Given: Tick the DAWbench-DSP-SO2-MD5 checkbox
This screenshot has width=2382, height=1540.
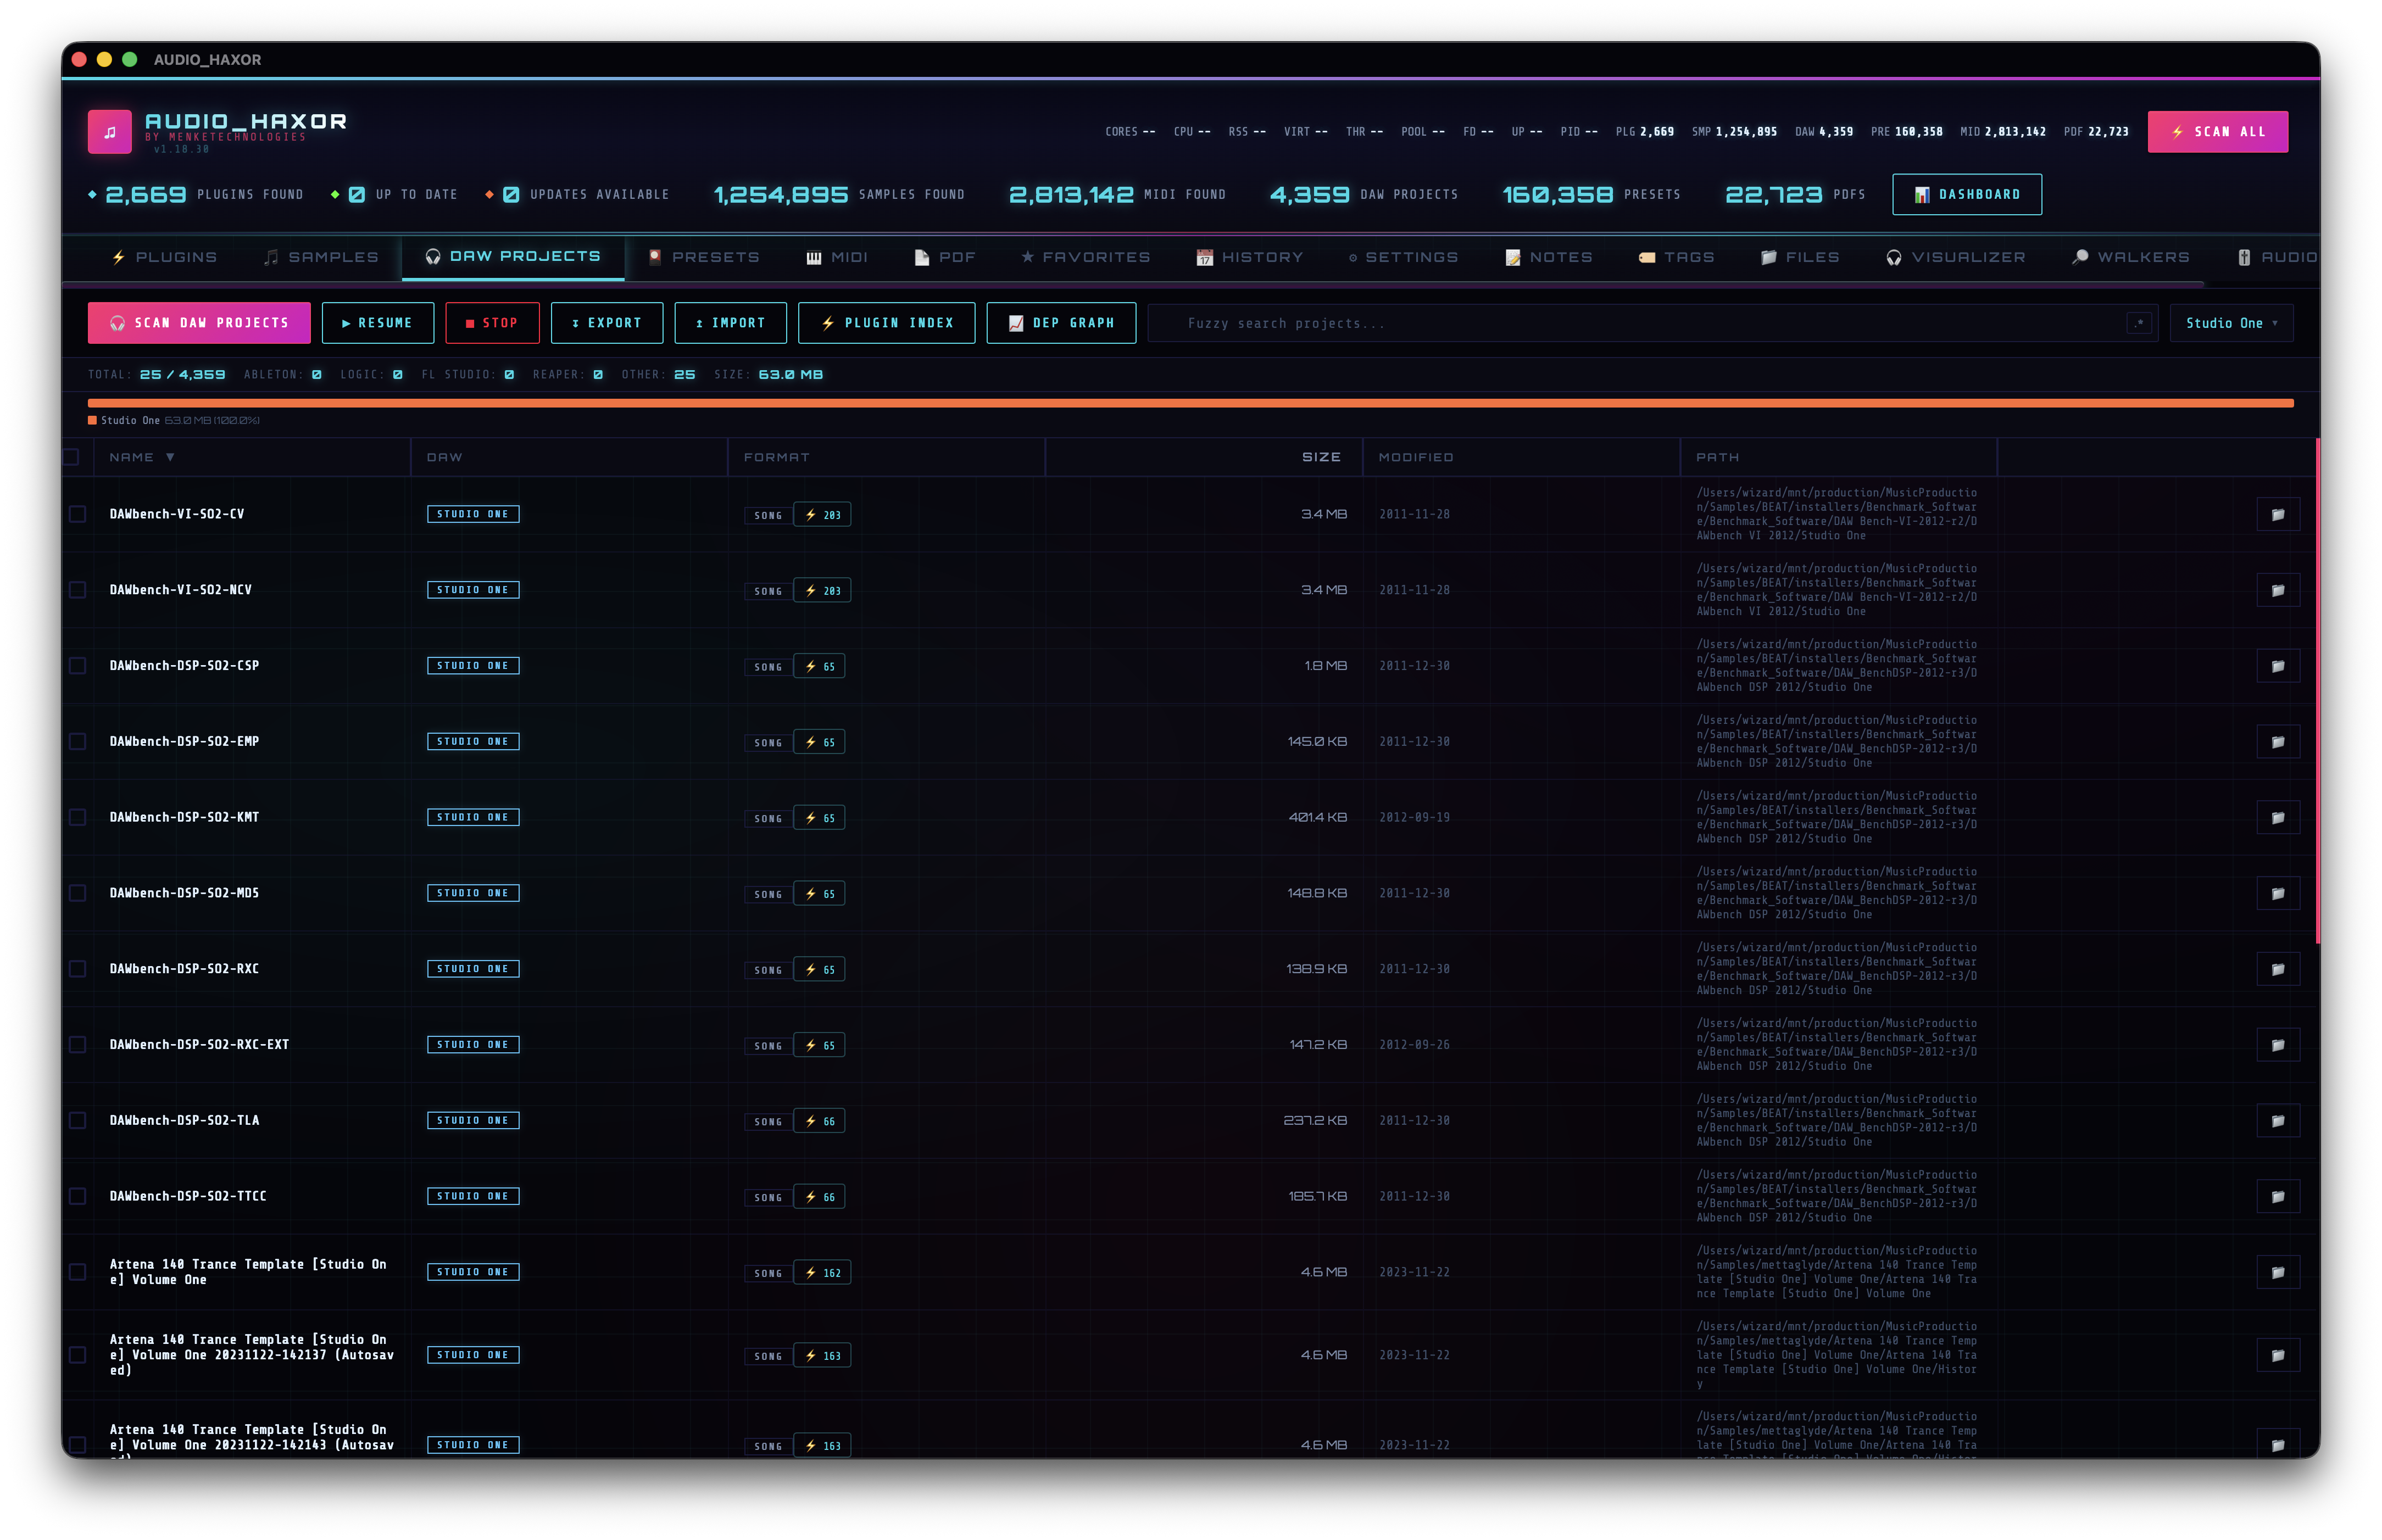Looking at the screenshot, I should click(77, 893).
